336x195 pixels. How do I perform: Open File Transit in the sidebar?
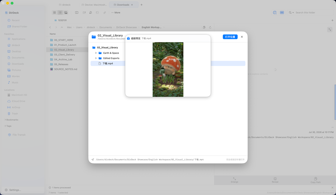[19, 135]
